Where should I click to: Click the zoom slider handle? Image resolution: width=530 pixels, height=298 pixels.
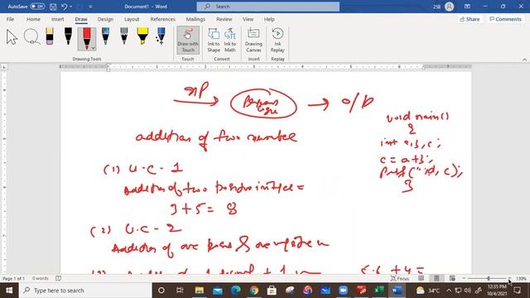[489, 278]
